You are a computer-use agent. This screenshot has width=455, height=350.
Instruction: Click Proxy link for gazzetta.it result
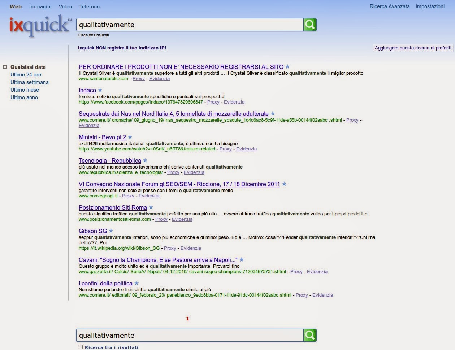(x=296, y=272)
